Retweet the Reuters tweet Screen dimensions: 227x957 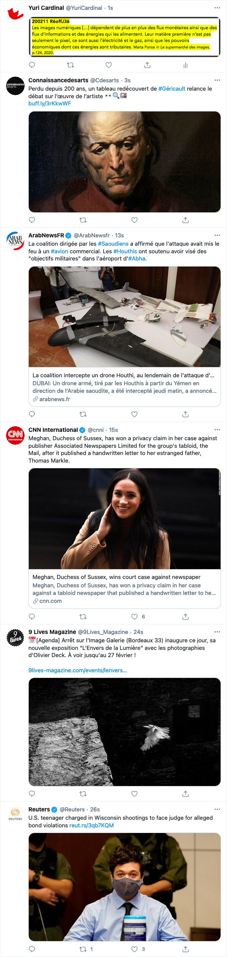point(83,949)
